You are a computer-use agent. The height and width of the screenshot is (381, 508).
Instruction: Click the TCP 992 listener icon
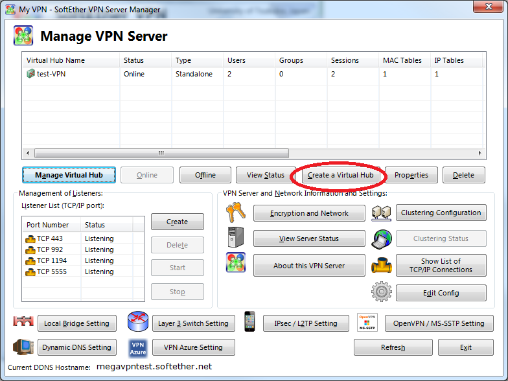coord(30,250)
